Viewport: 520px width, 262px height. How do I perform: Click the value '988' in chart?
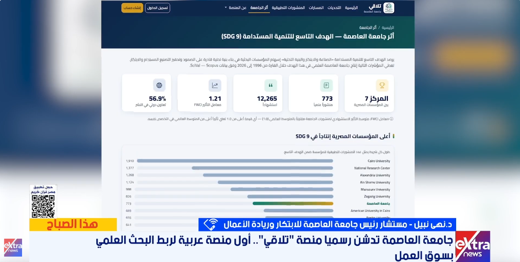[x=128, y=190]
